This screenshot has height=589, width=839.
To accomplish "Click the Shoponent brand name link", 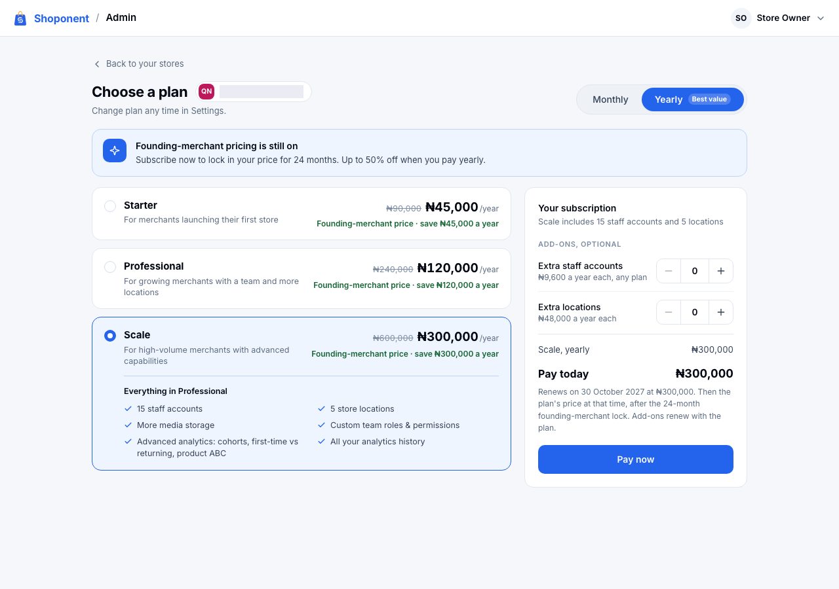I will point(62,18).
